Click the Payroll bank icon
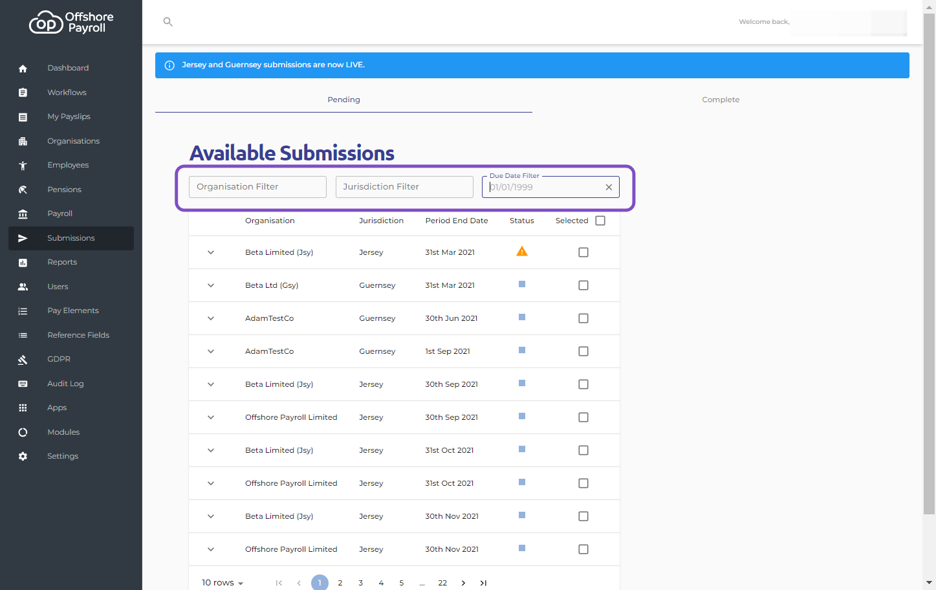The height and width of the screenshot is (590, 936). (x=23, y=214)
